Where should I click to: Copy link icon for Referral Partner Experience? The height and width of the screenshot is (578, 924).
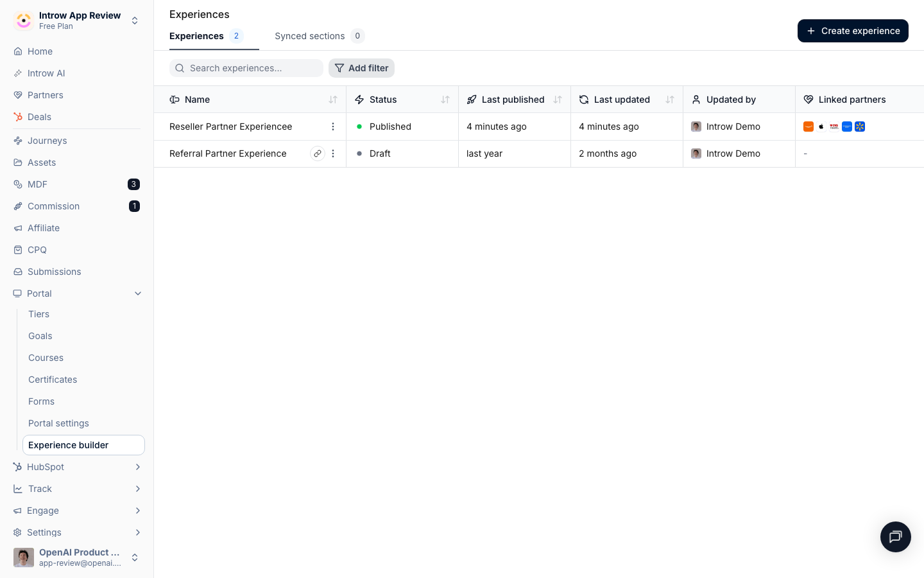[x=317, y=153]
